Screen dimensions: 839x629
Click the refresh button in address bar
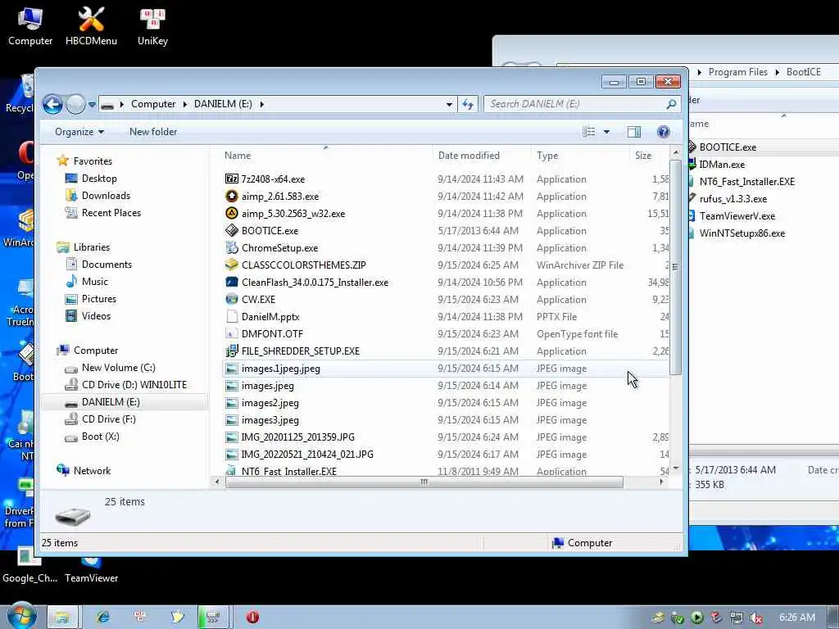468,104
